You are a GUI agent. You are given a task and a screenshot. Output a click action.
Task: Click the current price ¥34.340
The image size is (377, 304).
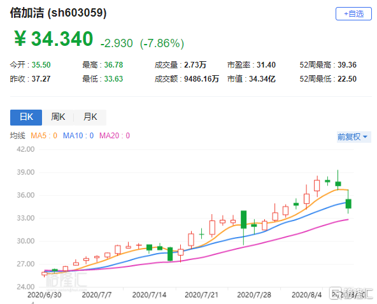[53, 39]
